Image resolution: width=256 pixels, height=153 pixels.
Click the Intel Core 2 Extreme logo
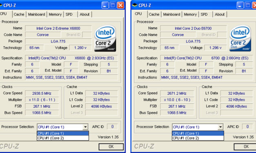coord(105,38)
